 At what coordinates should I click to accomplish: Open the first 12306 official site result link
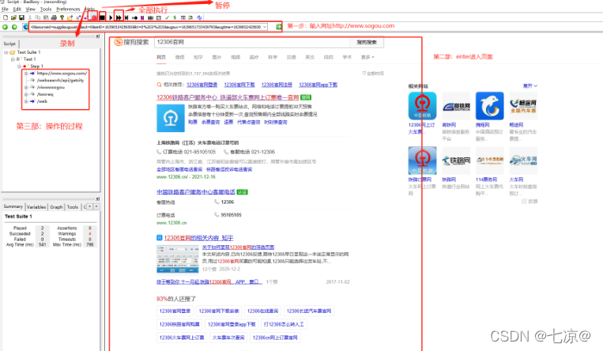228,97
